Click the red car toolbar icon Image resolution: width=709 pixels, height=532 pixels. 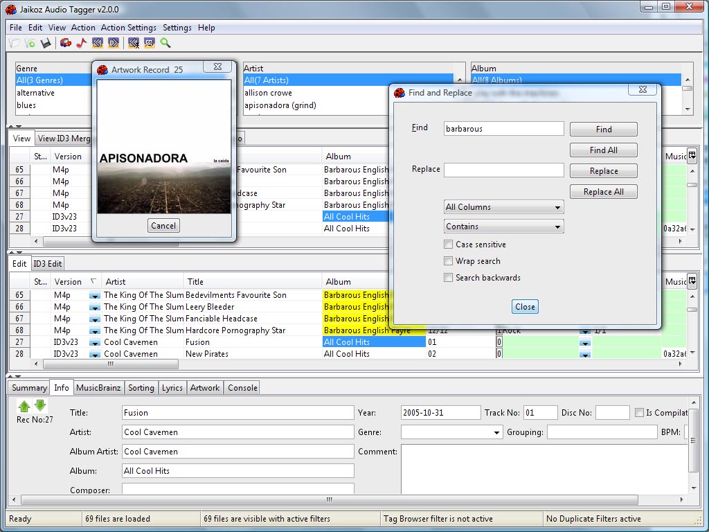click(x=66, y=43)
